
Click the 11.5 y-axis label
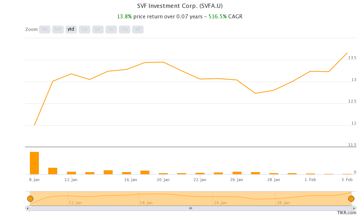pos(352,145)
